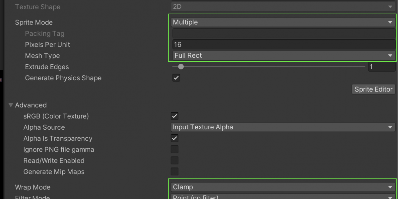Image resolution: width=398 pixels, height=199 pixels.
Task: Open the Alpha Source dropdown
Action: 283,127
